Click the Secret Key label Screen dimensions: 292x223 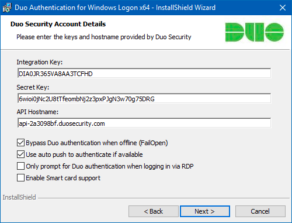(33, 87)
